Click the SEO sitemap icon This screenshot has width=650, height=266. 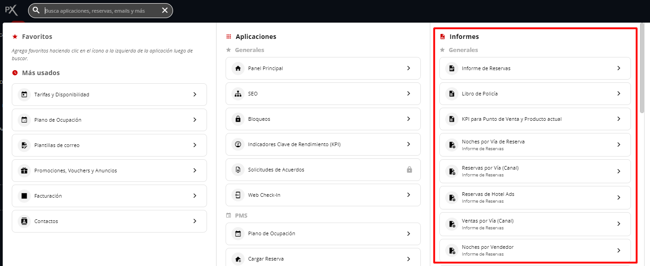coord(238,94)
